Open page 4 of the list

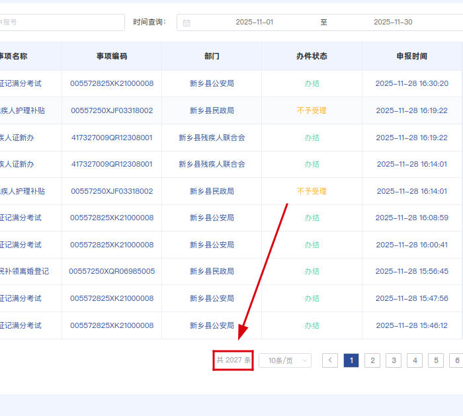pyautogui.click(x=415, y=360)
